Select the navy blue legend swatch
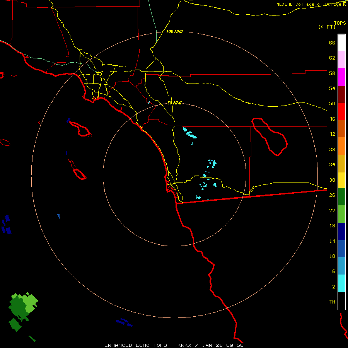This screenshot has height=348, width=348. pos(341,232)
